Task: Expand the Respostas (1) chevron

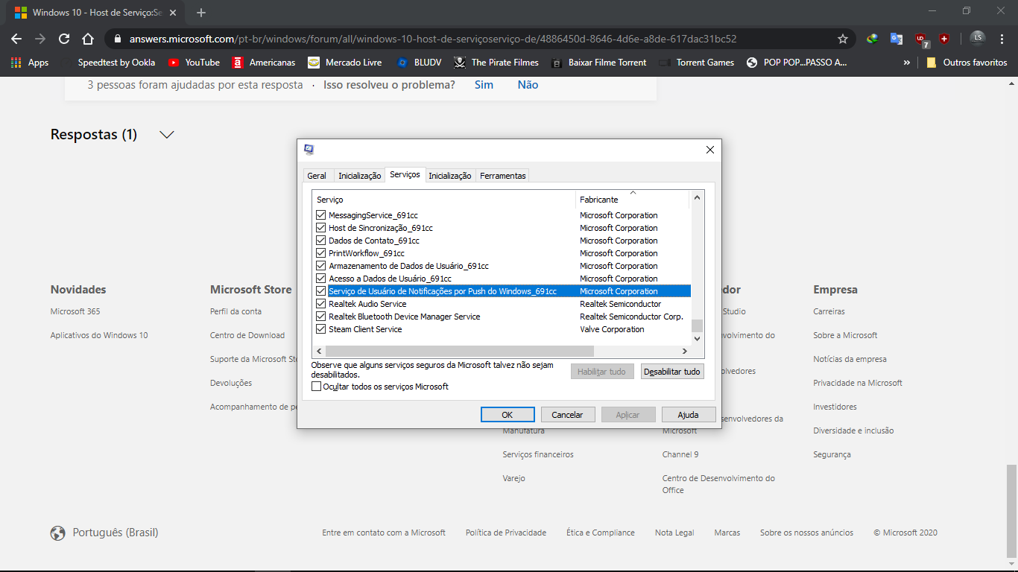Action: (x=167, y=135)
